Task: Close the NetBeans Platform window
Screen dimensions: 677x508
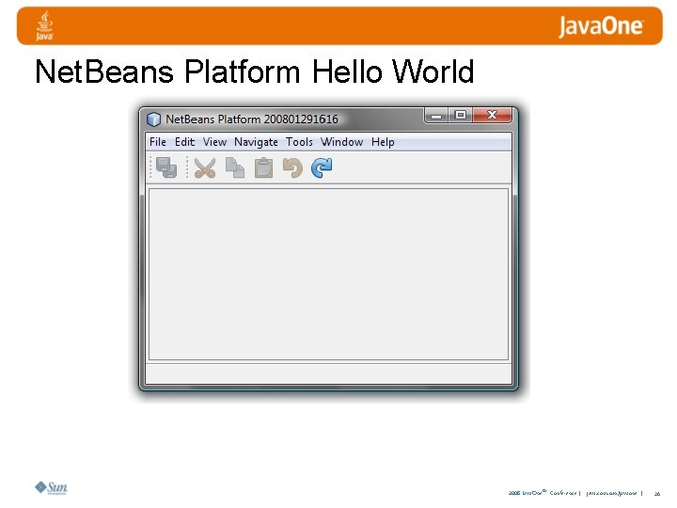Action: click(492, 116)
